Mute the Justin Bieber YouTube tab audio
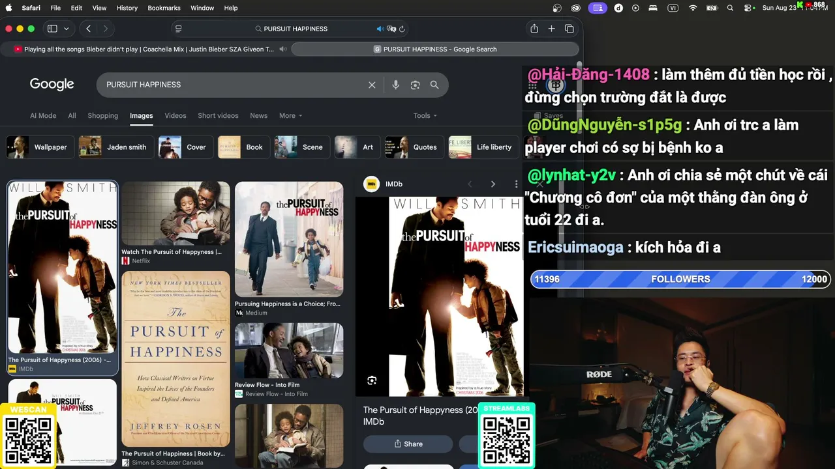This screenshot has width=835, height=469. [x=282, y=50]
